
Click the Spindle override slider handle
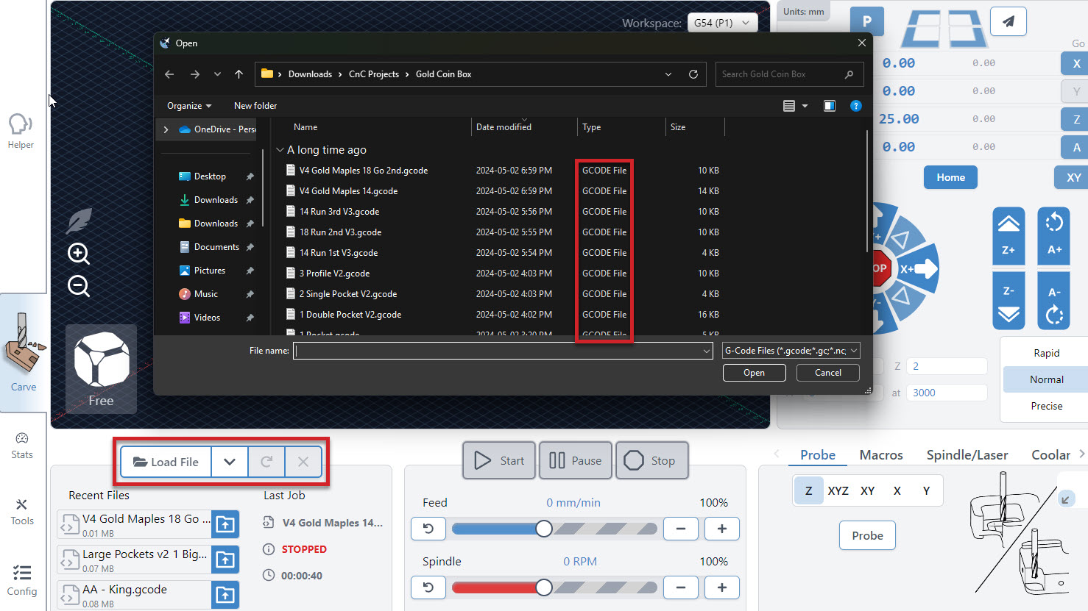(x=544, y=587)
